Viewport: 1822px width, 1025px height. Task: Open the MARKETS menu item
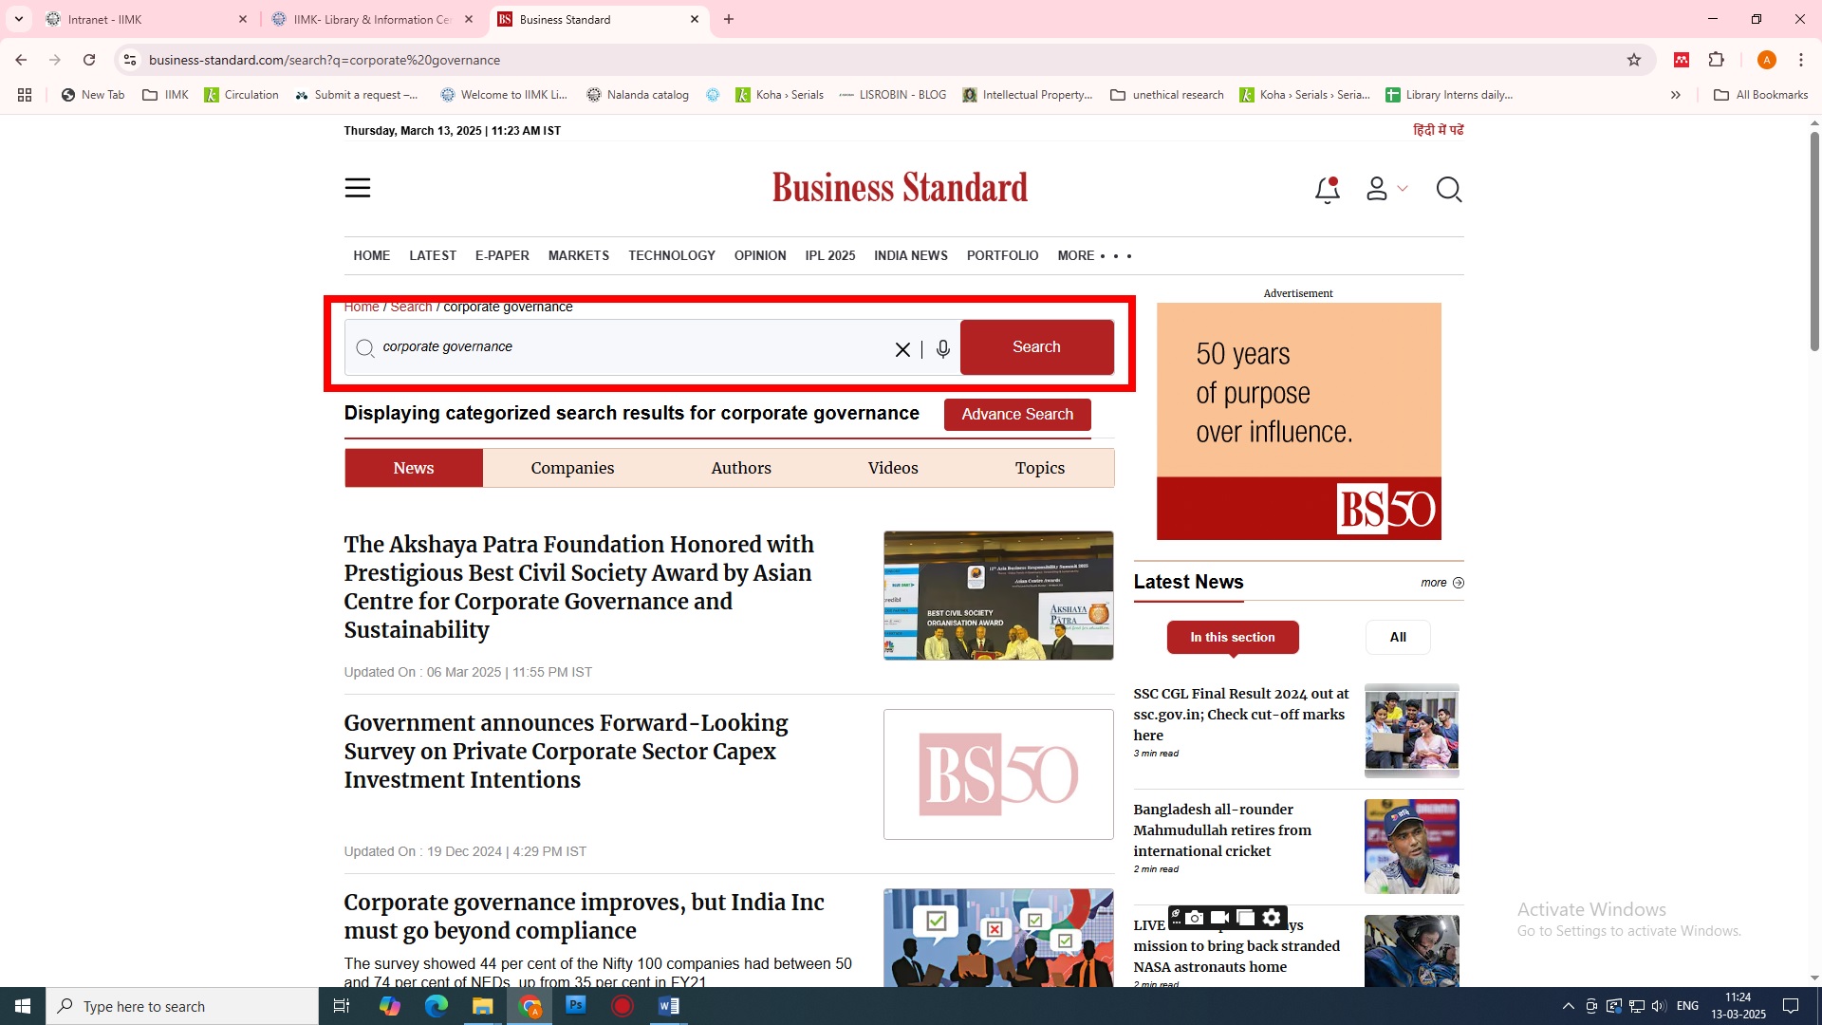click(x=578, y=256)
